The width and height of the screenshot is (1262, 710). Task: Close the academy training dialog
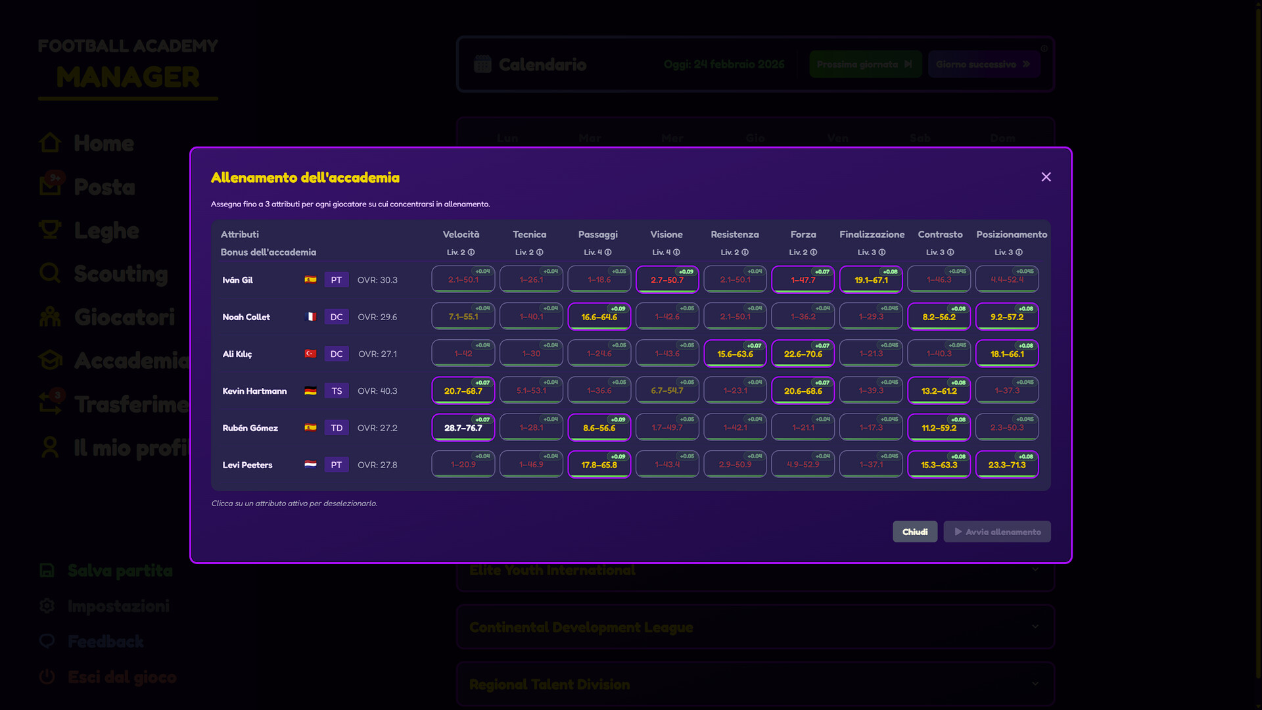tap(1046, 177)
